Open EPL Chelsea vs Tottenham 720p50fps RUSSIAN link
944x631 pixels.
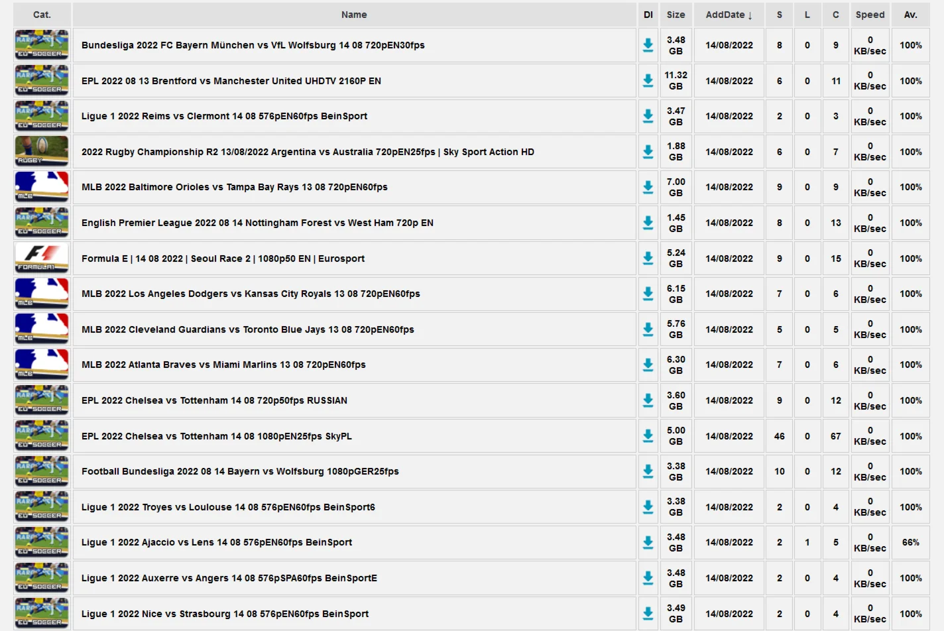tap(214, 400)
